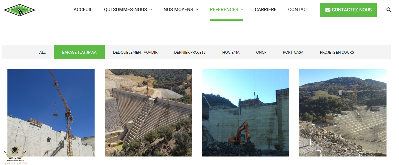Select the BARAGE TLAT JMAA tab
The width and height of the screenshot is (399, 165).
(x=79, y=52)
